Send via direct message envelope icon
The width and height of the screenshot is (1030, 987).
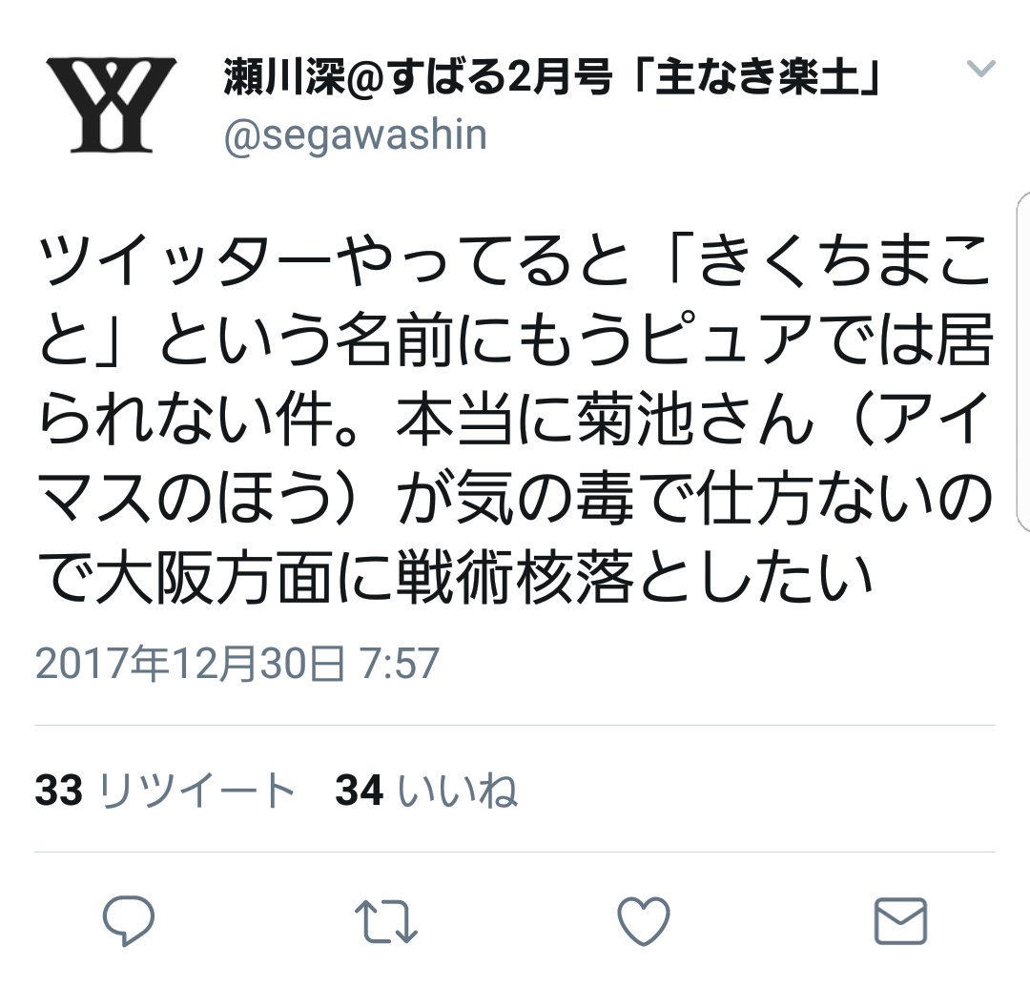point(900,920)
